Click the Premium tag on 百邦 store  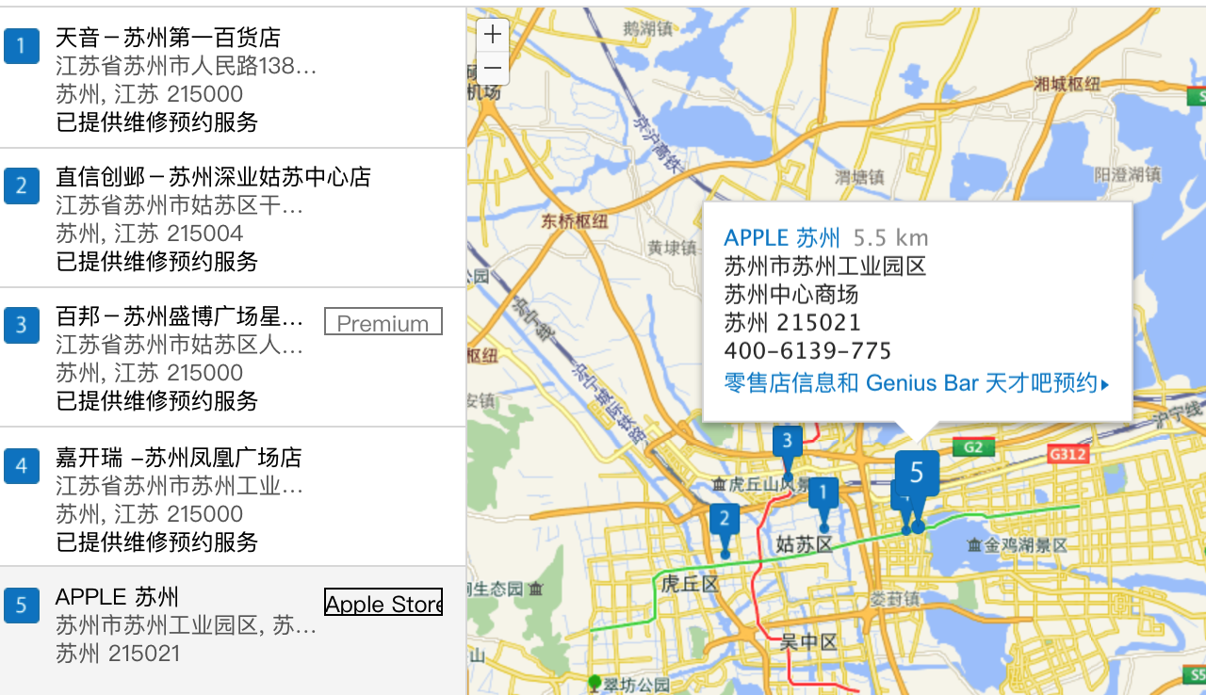point(383,323)
